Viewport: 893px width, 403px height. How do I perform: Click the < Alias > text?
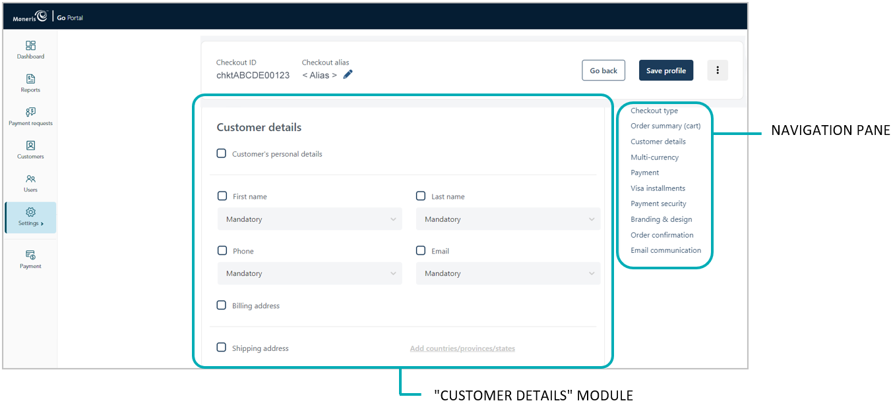point(319,75)
